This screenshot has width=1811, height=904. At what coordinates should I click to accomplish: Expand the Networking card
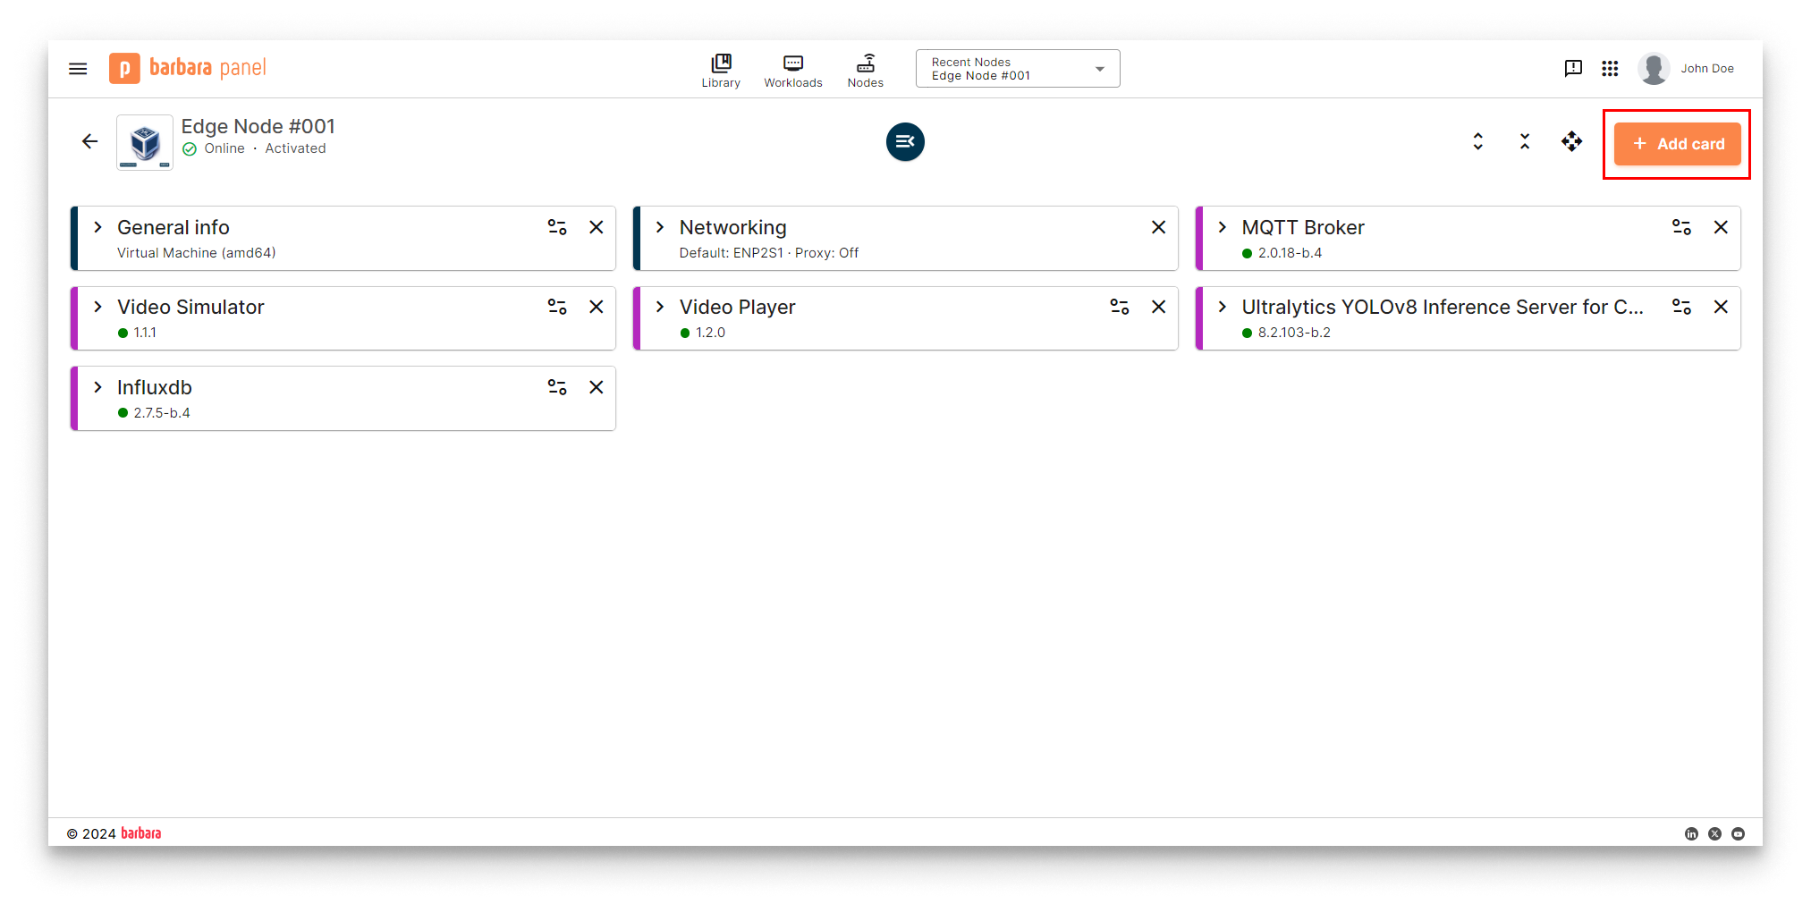pyautogui.click(x=660, y=227)
